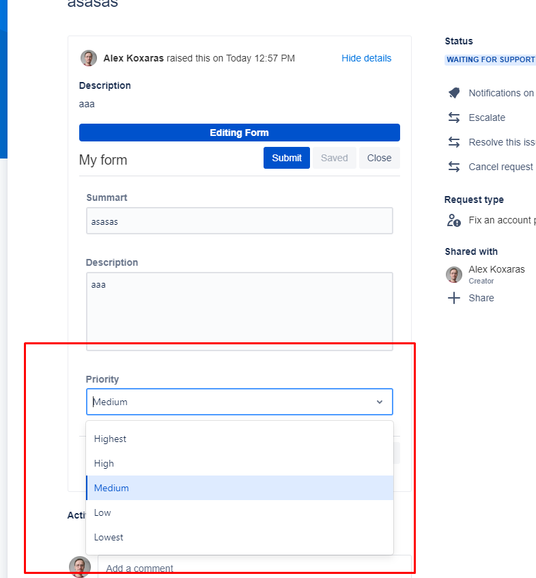
Task: Click Hide details link
Action: tap(366, 58)
